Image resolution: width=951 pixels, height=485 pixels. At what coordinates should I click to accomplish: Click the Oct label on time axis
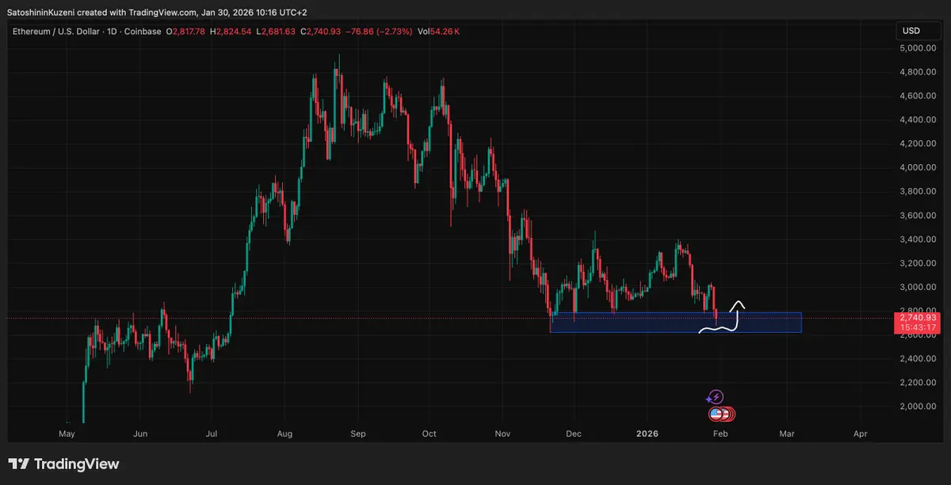[429, 434]
